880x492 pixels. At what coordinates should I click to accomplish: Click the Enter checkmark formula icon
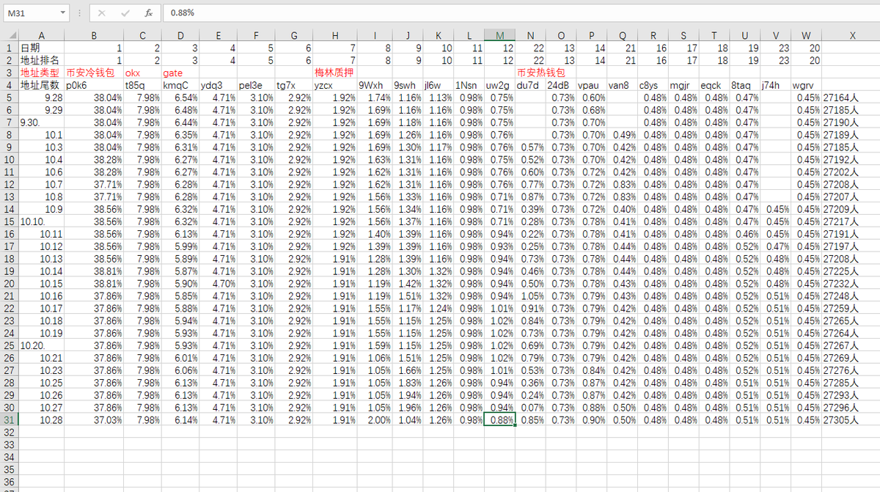[x=125, y=13]
